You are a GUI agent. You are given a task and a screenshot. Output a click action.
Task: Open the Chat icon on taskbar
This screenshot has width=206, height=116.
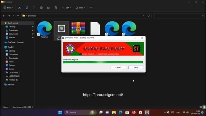(107, 112)
